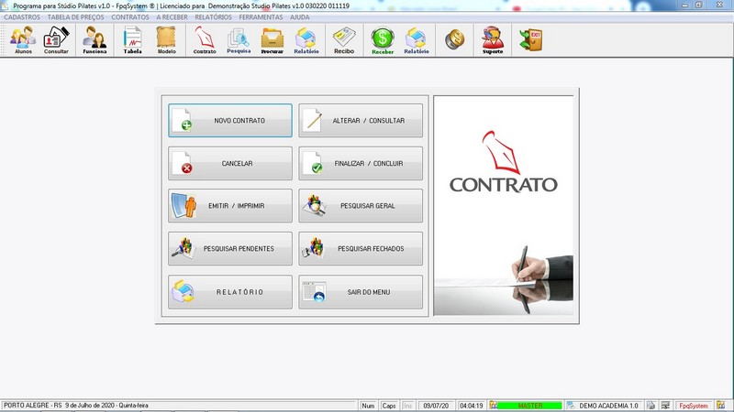Click the 09/07/20 date in status bar
This screenshot has height=412, width=734.
pos(436,406)
